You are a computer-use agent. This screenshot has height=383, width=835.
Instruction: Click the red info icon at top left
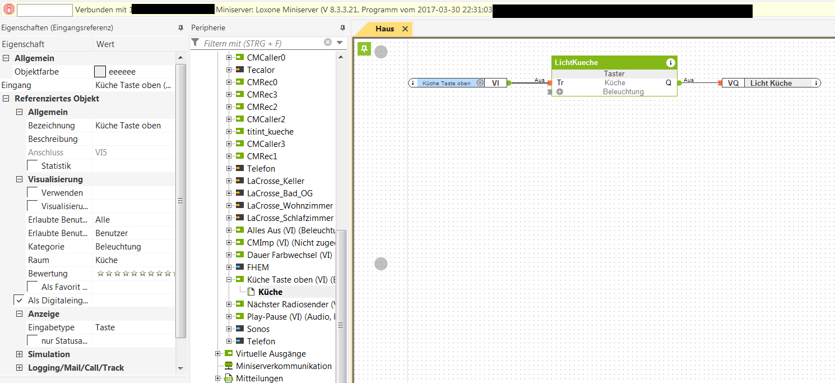(x=9, y=10)
